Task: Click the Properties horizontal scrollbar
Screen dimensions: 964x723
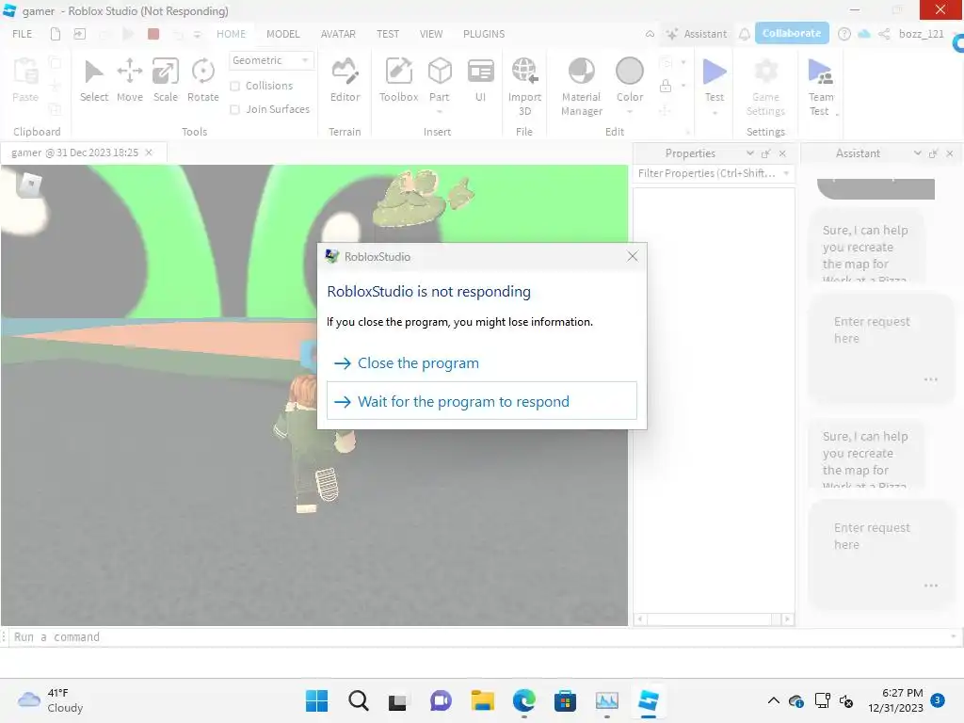Action: pos(714,619)
